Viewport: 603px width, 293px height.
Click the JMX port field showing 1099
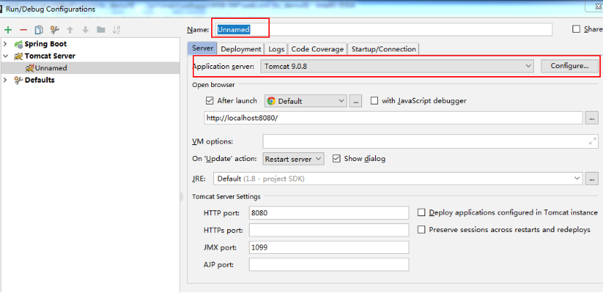coord(329,247)
